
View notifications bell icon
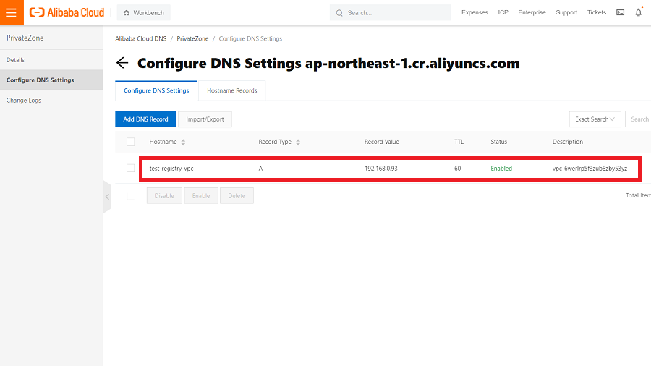tap(638, 12)
